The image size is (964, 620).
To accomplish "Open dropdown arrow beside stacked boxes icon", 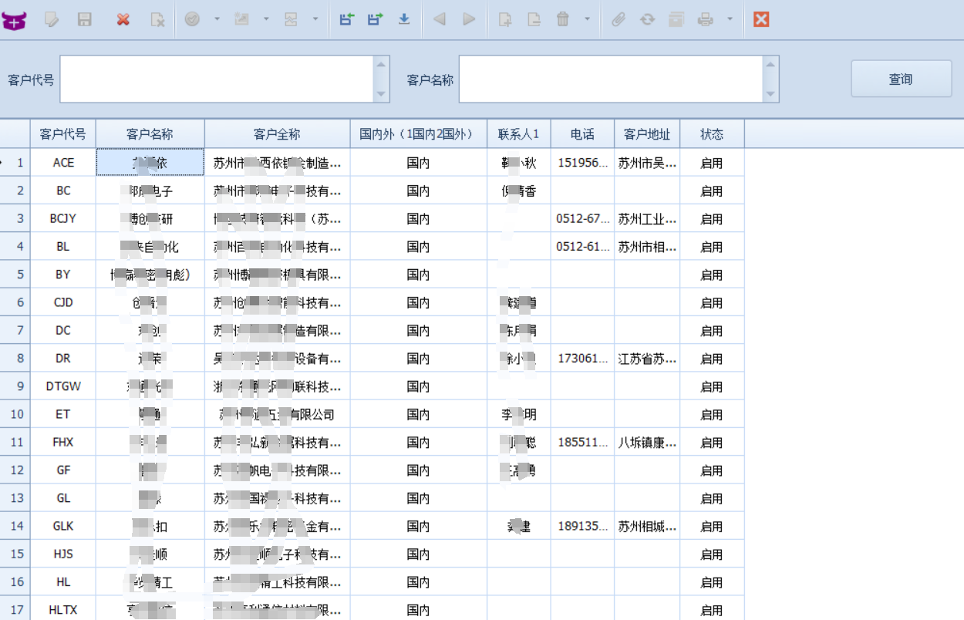I will point(315,19).
